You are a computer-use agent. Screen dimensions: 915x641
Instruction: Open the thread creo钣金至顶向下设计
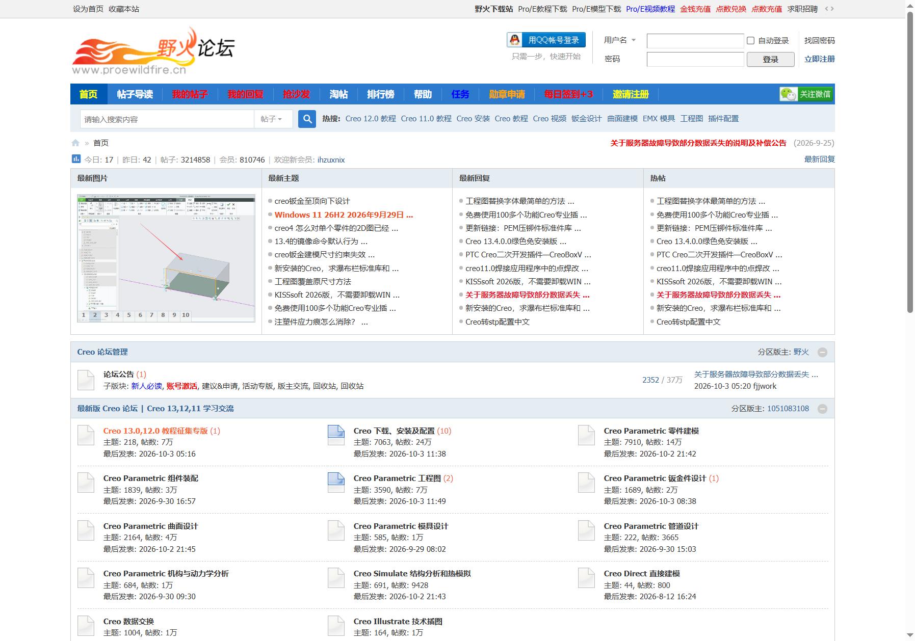click(x=312, y=201)
